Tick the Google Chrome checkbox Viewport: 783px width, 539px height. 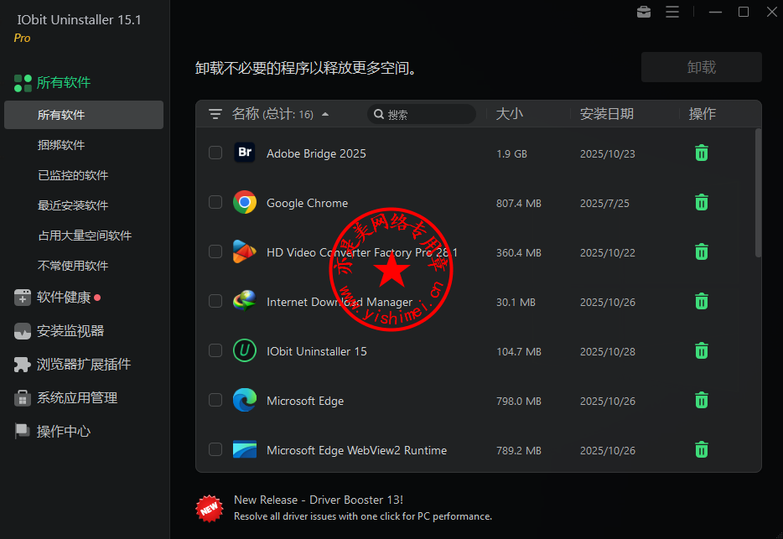pyautogui.click(x=215, y=202)
